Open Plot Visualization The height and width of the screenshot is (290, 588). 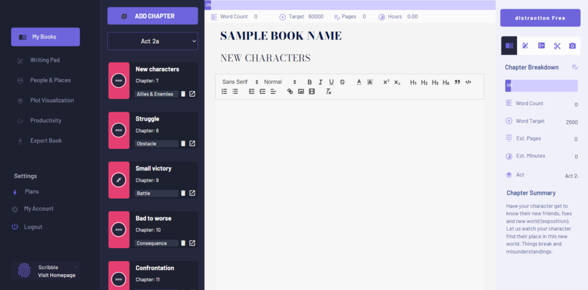click(x=52, y=100)
